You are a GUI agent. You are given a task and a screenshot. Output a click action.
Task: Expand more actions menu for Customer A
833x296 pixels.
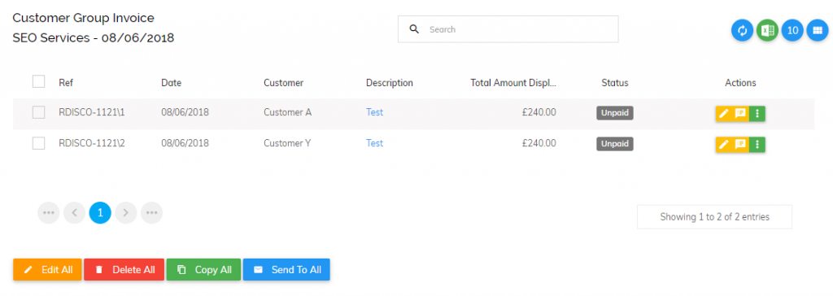tap(757, 113)
